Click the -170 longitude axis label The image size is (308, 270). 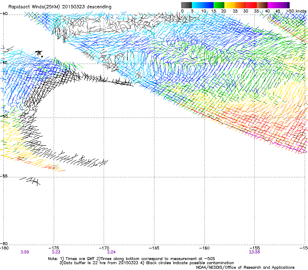tap(104, 248)
